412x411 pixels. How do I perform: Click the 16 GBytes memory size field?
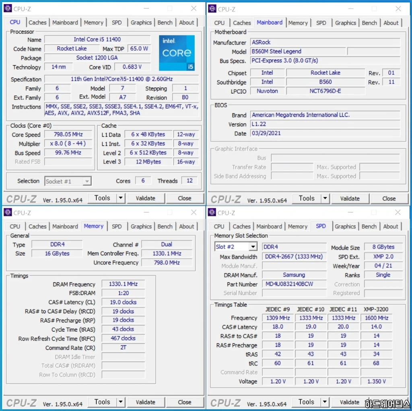coord(57,253)
